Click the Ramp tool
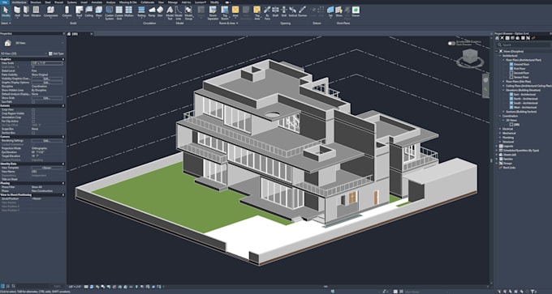 (152, 11)
